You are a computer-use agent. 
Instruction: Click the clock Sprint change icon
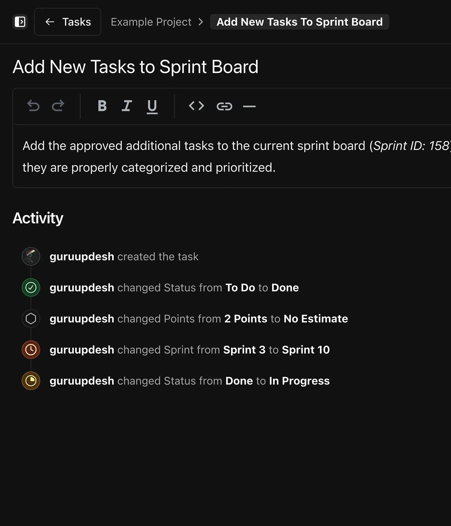31,350
